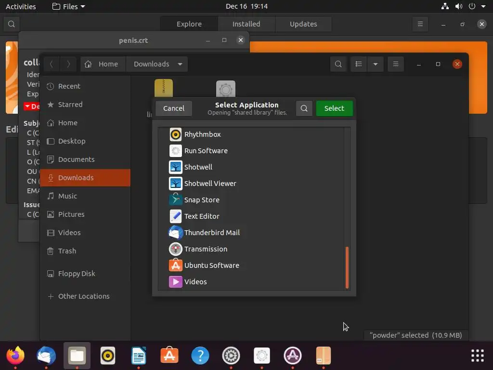Open Other Locations in sidebar
Viewport: 493px width, 370px height.
point(85,296)
